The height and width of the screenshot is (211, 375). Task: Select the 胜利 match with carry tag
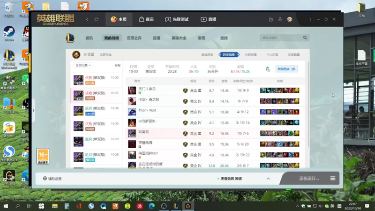(96, 111)
